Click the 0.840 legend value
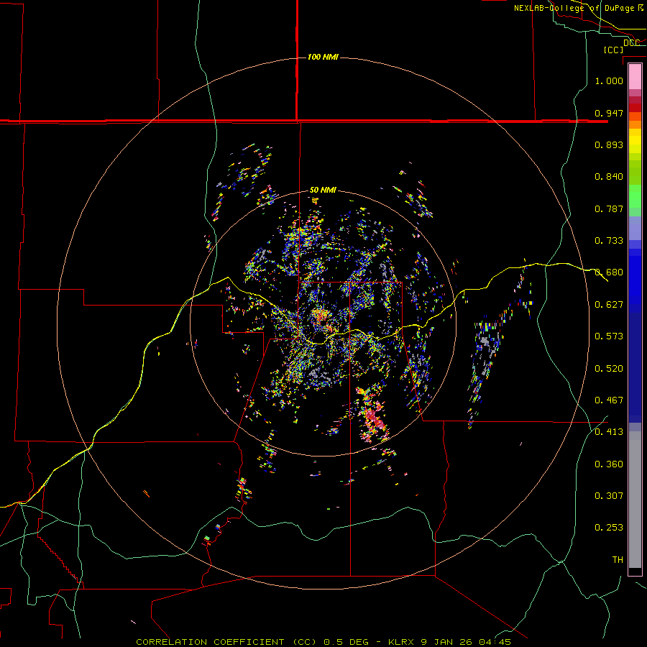The width and height of the screenshot is (647, 647). click(x=609, y=176)
